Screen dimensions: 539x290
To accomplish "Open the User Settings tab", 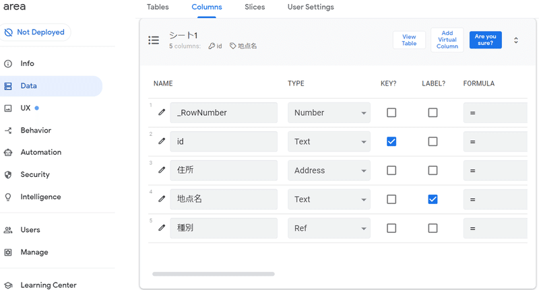I will pos(311,7).
